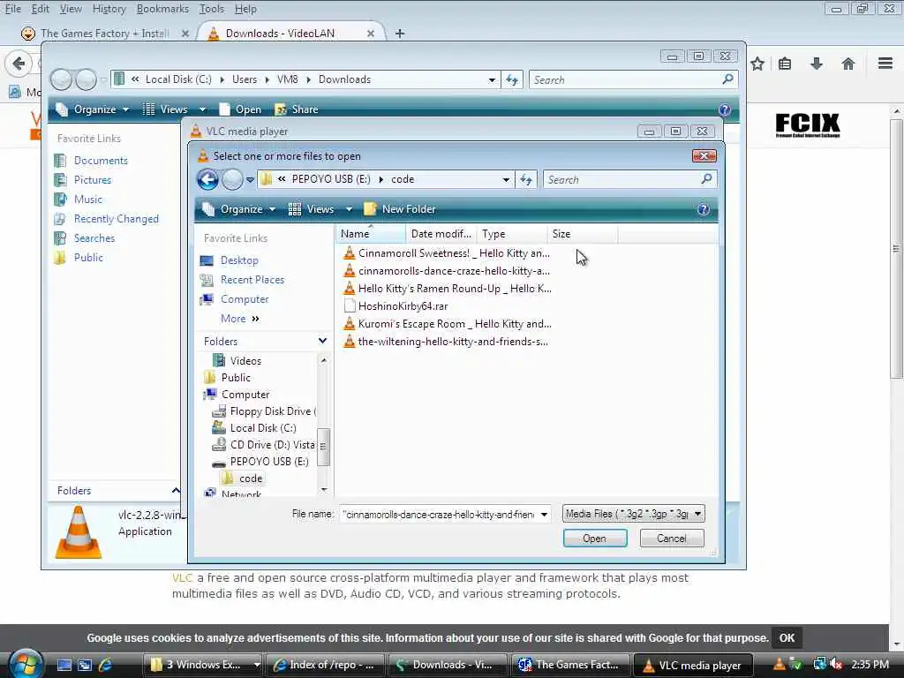Viewport: 904px width, 678px height.
Task: Select HoshinoKirby64.rar file
Action: [395, 306]
